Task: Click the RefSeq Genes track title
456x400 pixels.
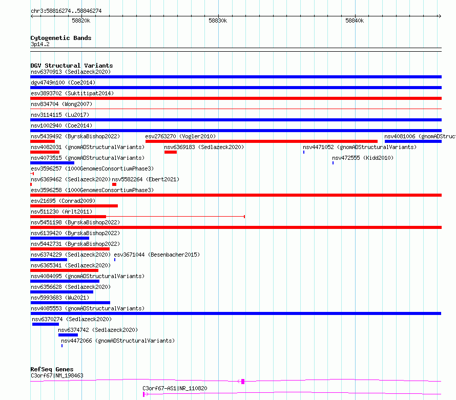Action: click(x=52, y=369)
